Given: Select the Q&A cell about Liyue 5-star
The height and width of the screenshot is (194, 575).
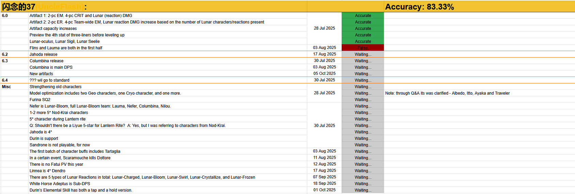Looking at the screenshot, I should tap(168, 126).
